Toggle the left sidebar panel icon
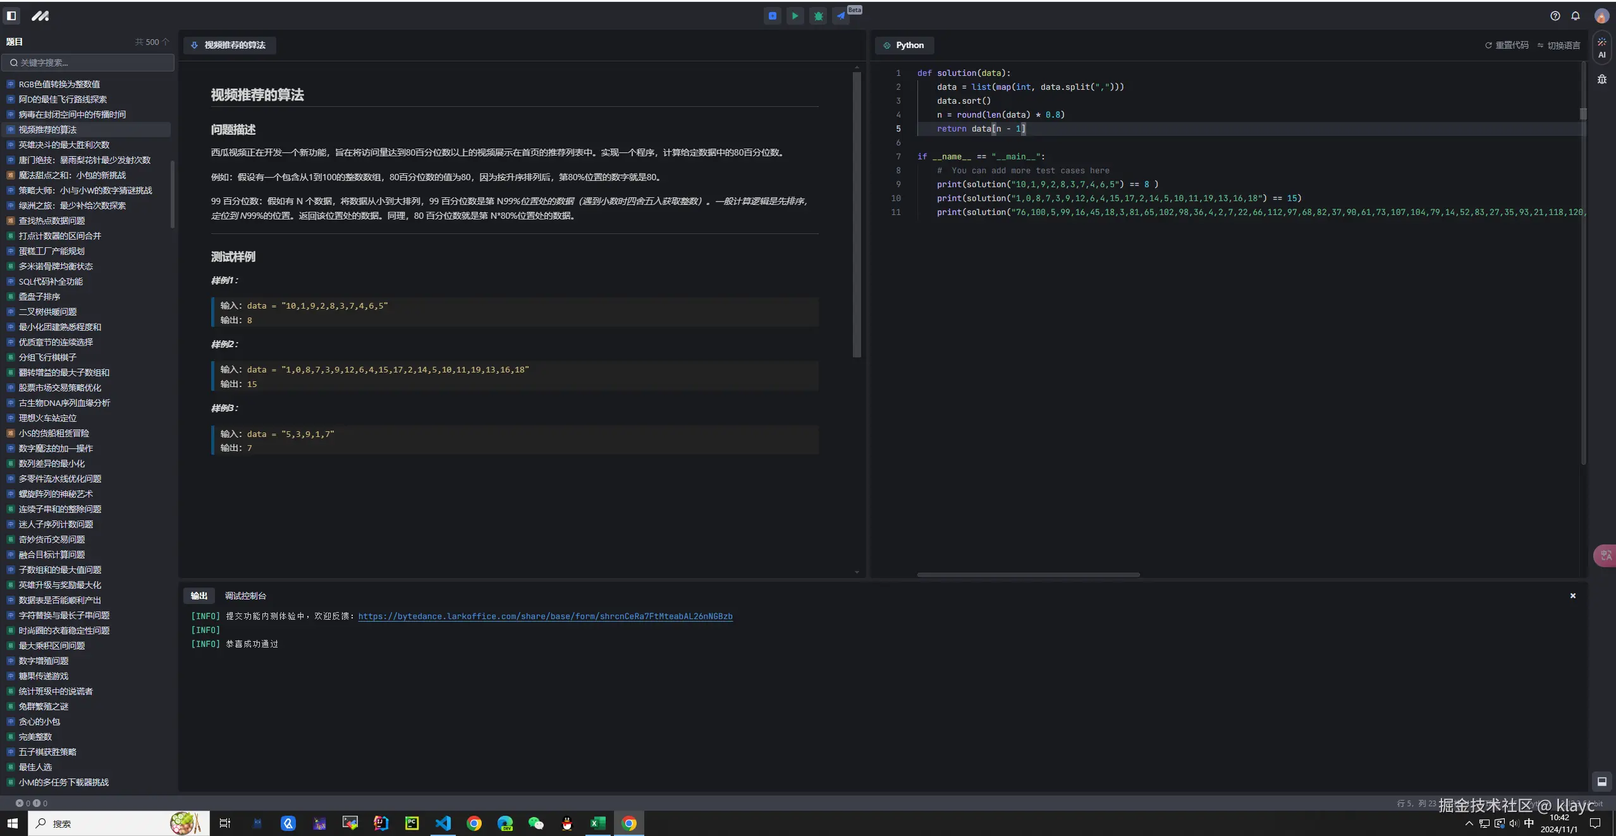 (11, 16)
